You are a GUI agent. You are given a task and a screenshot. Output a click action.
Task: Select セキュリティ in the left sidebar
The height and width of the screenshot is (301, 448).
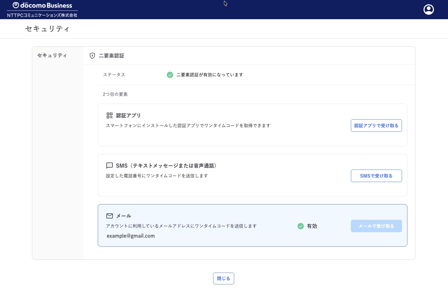coord(52,55)
